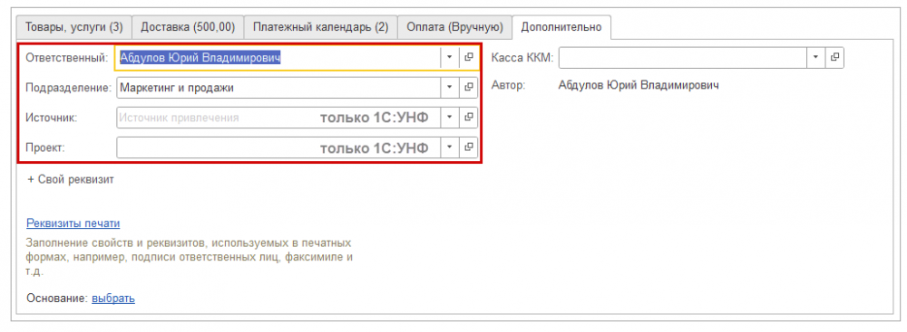Click the open icon next to Касса ККМ field
The image size is (907, 332).
(x=834, y=57)
